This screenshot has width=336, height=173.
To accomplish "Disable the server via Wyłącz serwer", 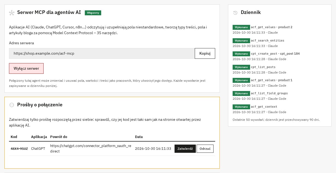I will pyautogui.click(x=26, y=68).
